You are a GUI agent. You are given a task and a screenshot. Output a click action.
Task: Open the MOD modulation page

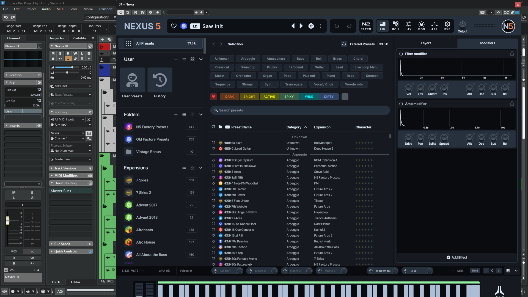(421, 26)
